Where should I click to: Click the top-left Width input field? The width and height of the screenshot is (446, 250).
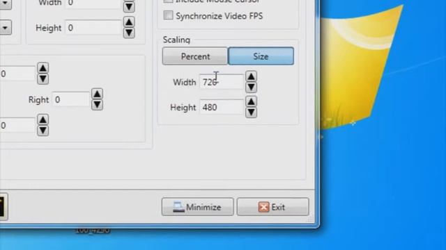(93, 3)
